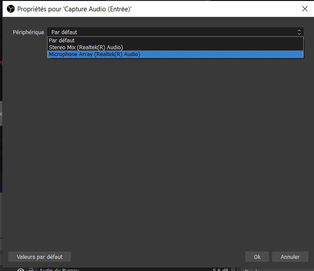Click the background OBS window's left edge strip
This screenshot has height=271, width=314.
pyautogui.click(x=1, y=147)
